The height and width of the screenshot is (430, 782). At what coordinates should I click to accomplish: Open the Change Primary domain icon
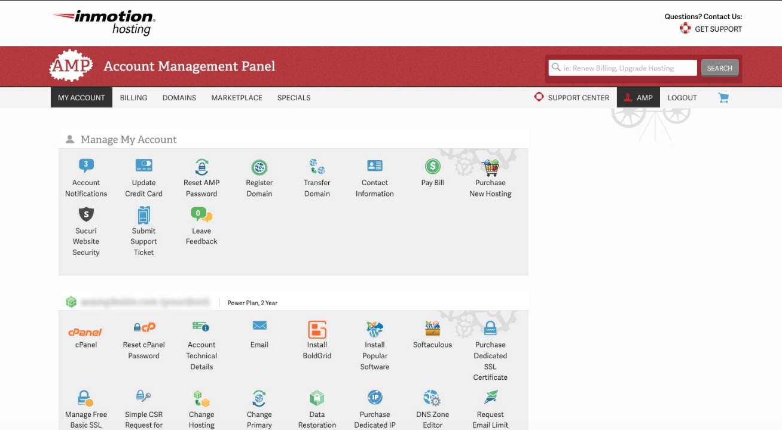259,398
